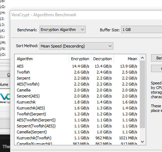Screen dimensions: 162x152
Task: Select the Serpent(AES) row
Action: (x=77, y=96)
